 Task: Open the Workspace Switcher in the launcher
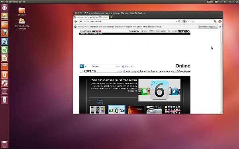pos(4,92)
